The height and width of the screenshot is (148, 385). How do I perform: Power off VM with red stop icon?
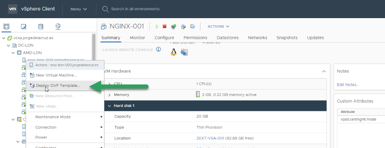click(164, 26)
